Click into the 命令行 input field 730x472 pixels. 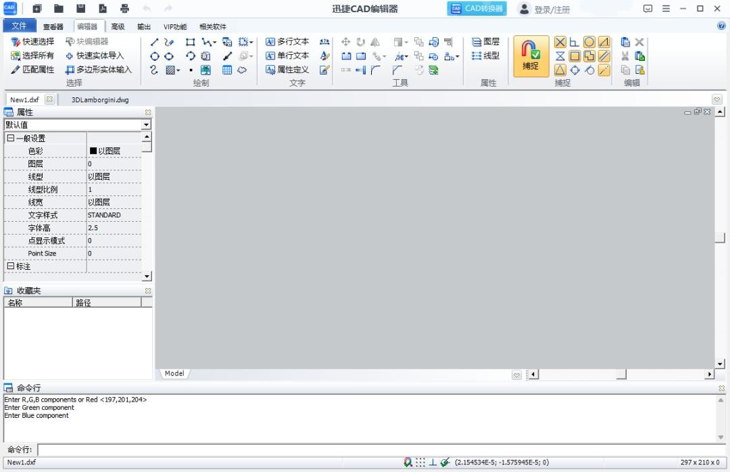[x=379, y=450]
